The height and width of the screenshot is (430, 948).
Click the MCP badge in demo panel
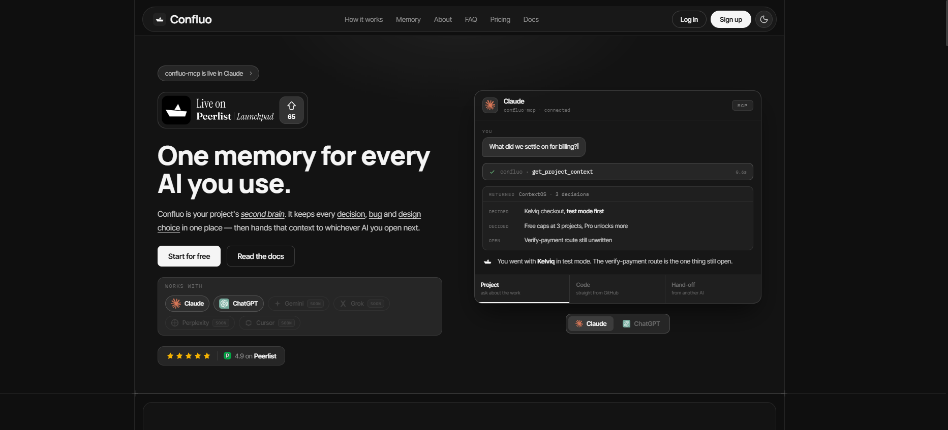[x=742, y=106]
